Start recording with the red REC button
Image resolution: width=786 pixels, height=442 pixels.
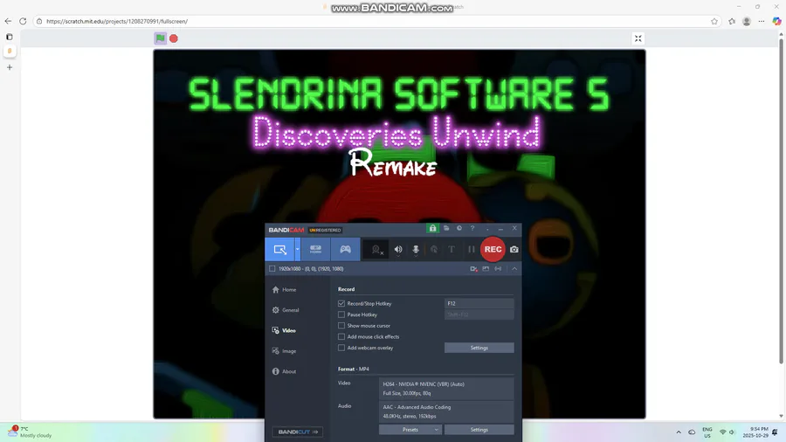coord(493,249)
